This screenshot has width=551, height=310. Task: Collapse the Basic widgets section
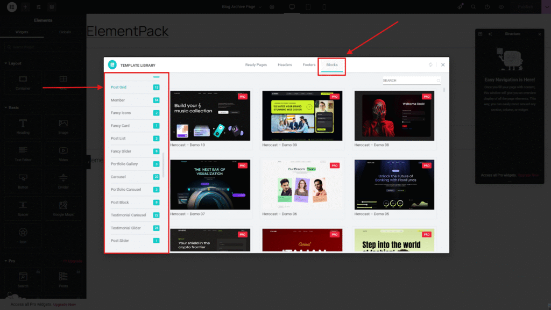(12, 107)
